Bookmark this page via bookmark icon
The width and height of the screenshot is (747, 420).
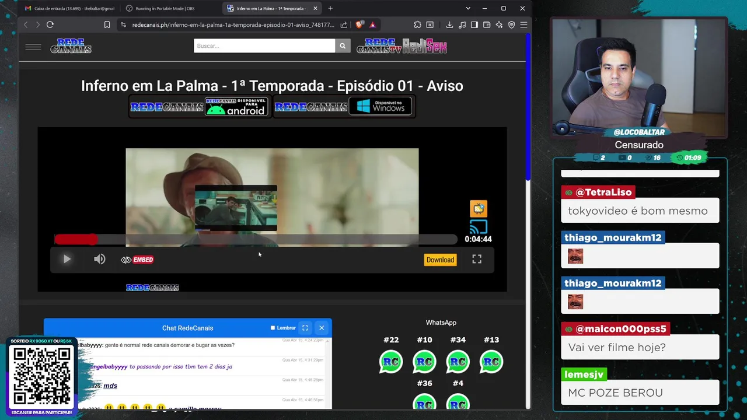(107, 24)
